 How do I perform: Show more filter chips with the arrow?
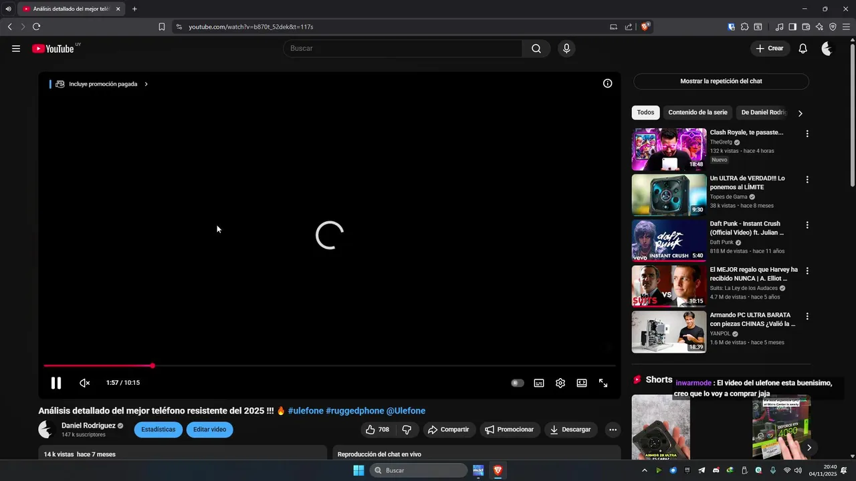pos(800,113)
